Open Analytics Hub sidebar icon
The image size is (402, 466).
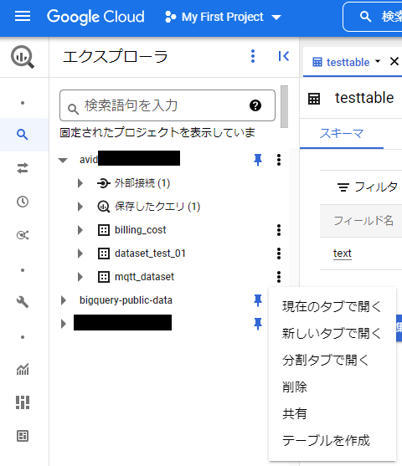tap(23, 235)
